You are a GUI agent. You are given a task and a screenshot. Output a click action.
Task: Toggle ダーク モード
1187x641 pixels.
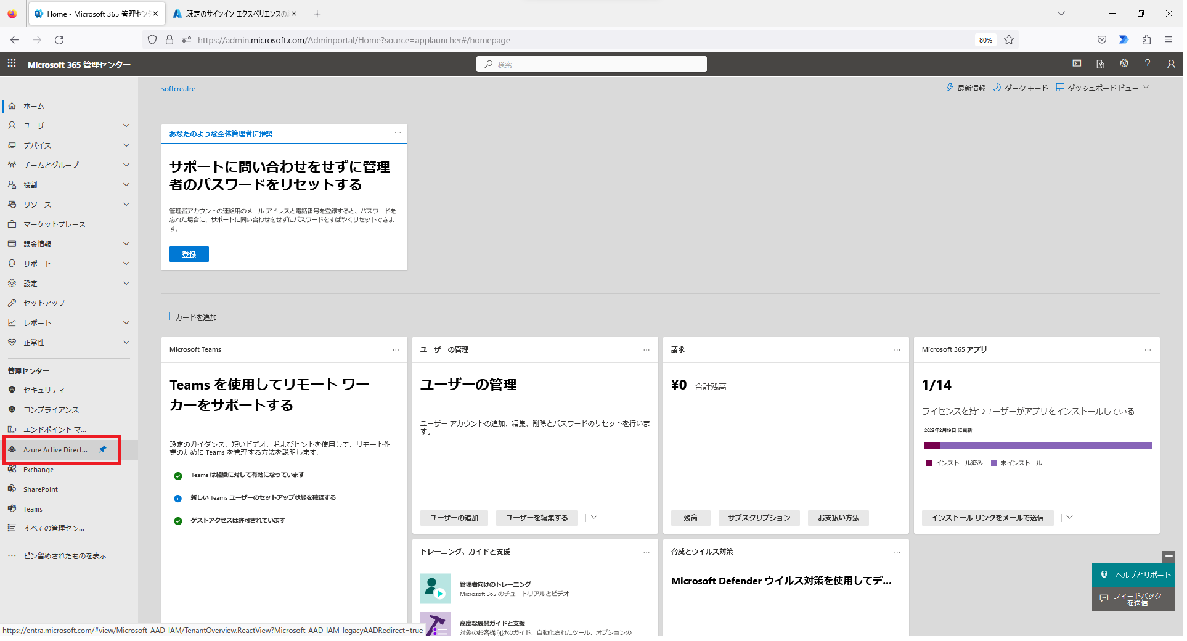(1021, 88)
